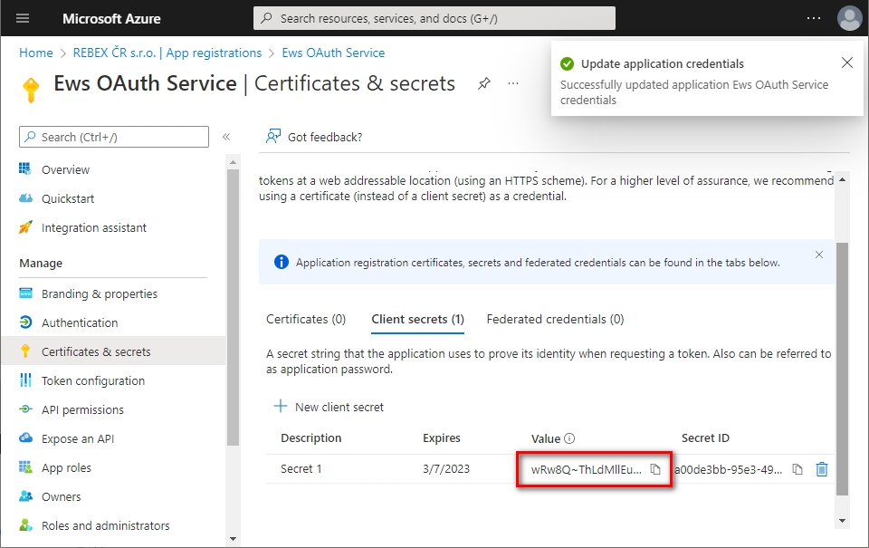
Task: Click New client secret
Action: click(x=329, y=407)
